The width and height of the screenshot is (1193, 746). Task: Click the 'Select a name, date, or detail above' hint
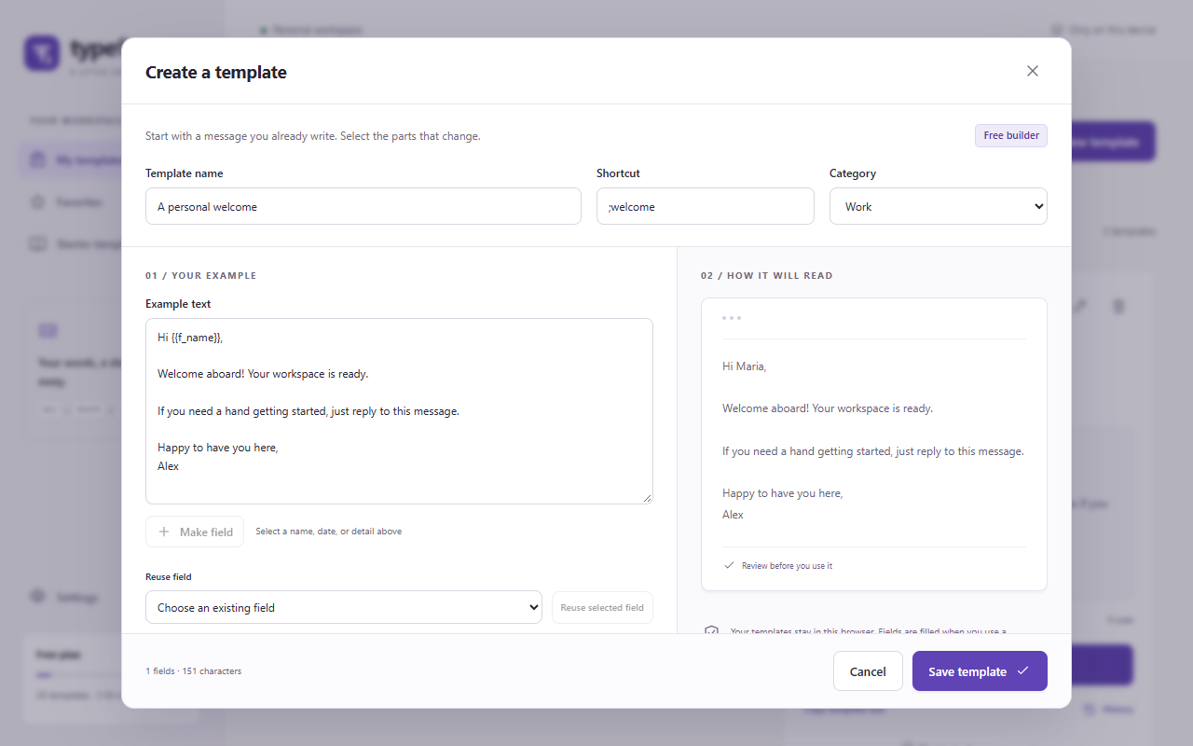coord(329,532)
